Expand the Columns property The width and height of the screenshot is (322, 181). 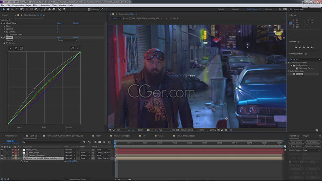point(4,29)
